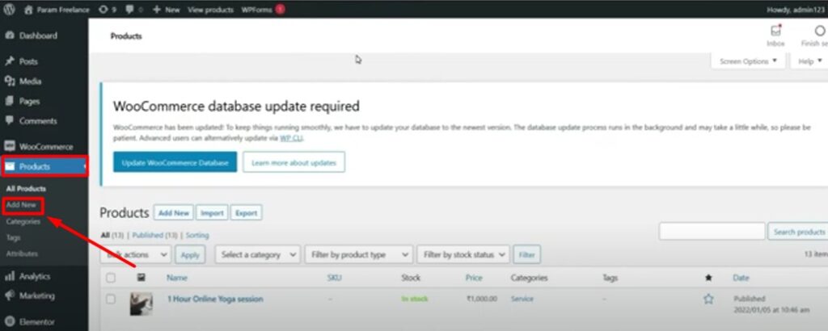Click the Apply bulk action button
Viewport: 828px width, 331px height.
click(x=190, y=254)
